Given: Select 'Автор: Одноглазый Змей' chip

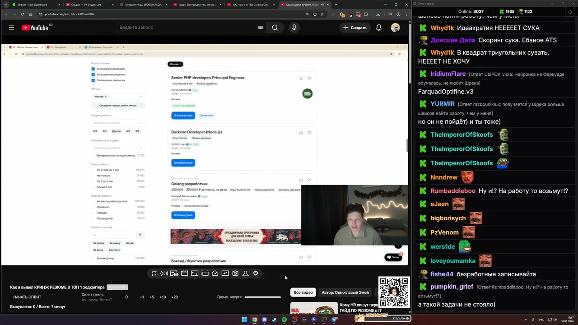Looking at the screenshot, I should point(345,292).
